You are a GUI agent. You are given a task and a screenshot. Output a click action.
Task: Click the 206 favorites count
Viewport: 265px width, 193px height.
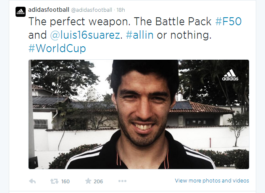[98, 182]
